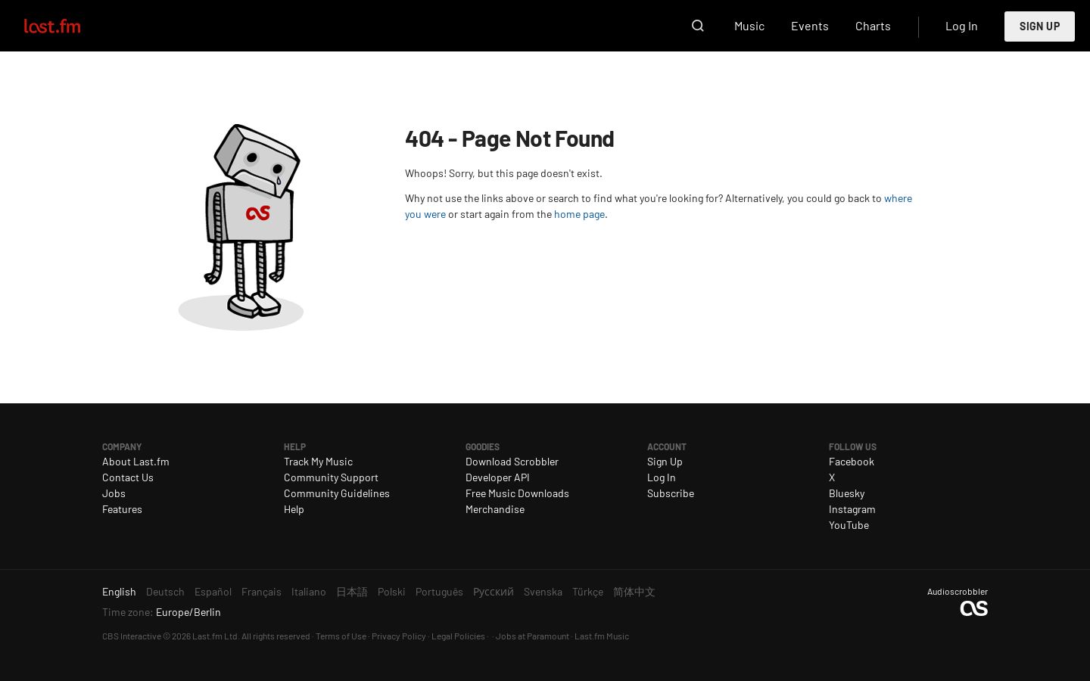Viewport: 1090px width, 681px height.
Task: Click the sad robot illustration
Action: pos(241,227)
